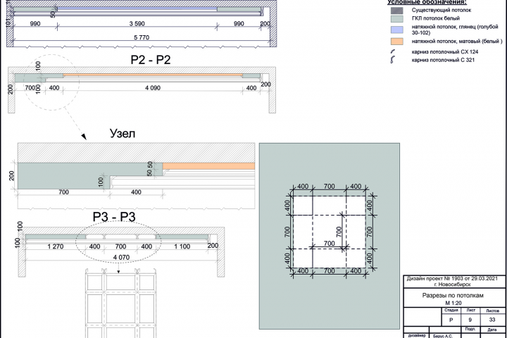Click the 'Условные обозначения:' legend heading

[x=427, y=2]
